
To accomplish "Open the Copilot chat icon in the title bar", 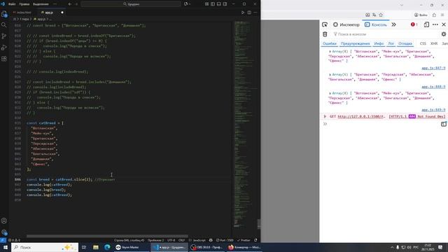I will point(186,4).
